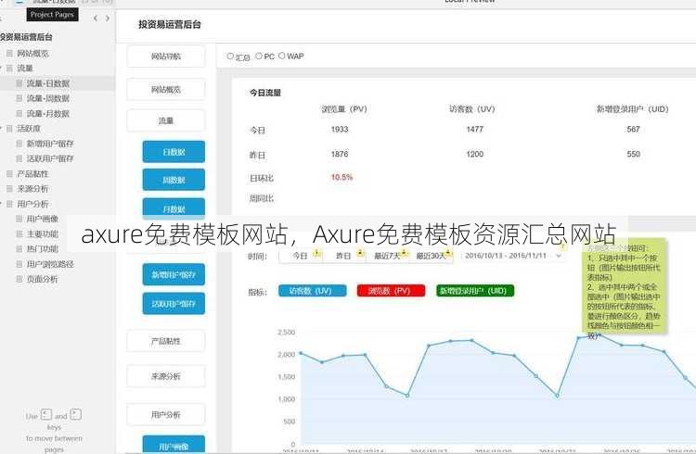Go to next page arrow in sidebar header
The height and width of the screenshot is (454, 696).
click(x=108, y=19)
